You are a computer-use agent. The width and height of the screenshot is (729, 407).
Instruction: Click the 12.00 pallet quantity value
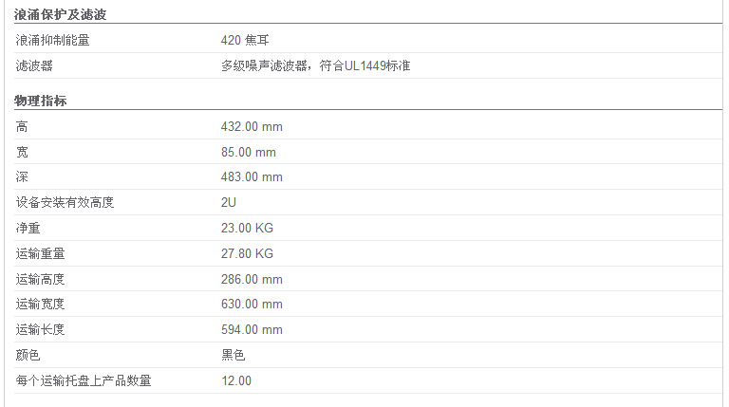(x=236, y=380)
